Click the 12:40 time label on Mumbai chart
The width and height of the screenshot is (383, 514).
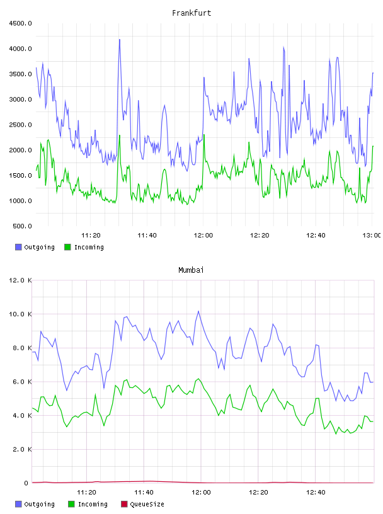pyautogui.click(x=316, y=493)
